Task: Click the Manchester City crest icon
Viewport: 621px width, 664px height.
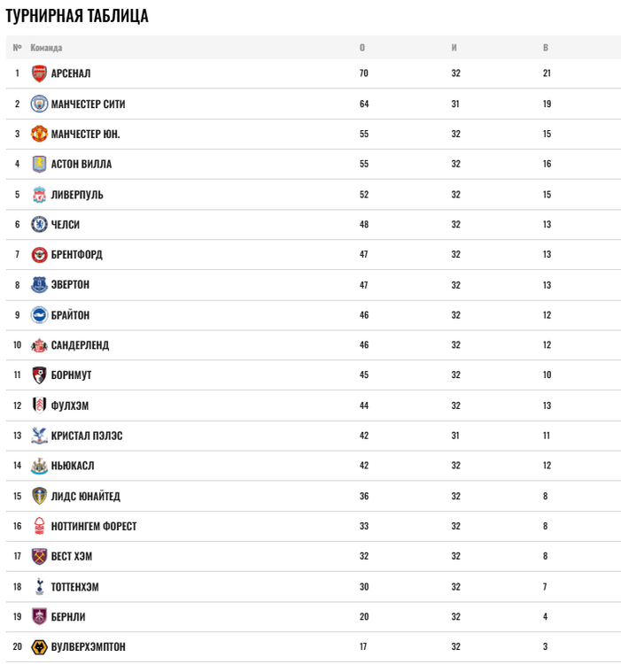Action: pos(39,104)
